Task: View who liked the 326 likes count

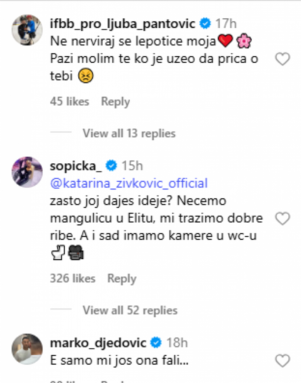Action: click(72, 278)
